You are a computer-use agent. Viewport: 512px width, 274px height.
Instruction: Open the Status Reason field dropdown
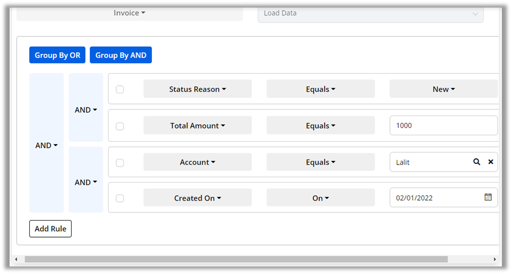point(197,89)
